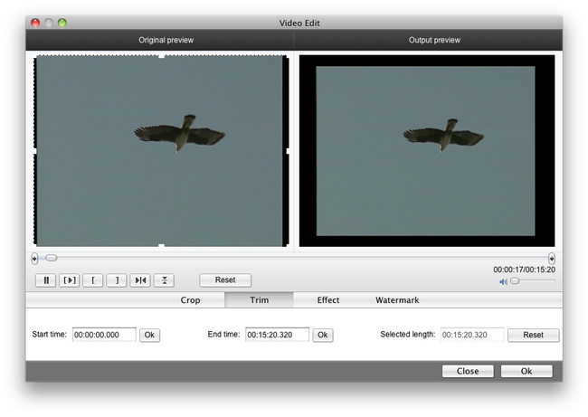Mute audio with the speaker icon
Image resolution: width=588 pixels, height=417 pixels.
coord(503,281)
